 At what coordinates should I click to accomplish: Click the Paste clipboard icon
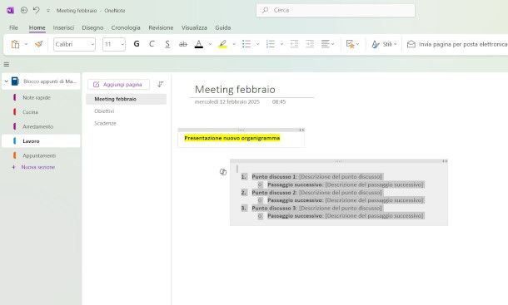(x=15, y=44)
